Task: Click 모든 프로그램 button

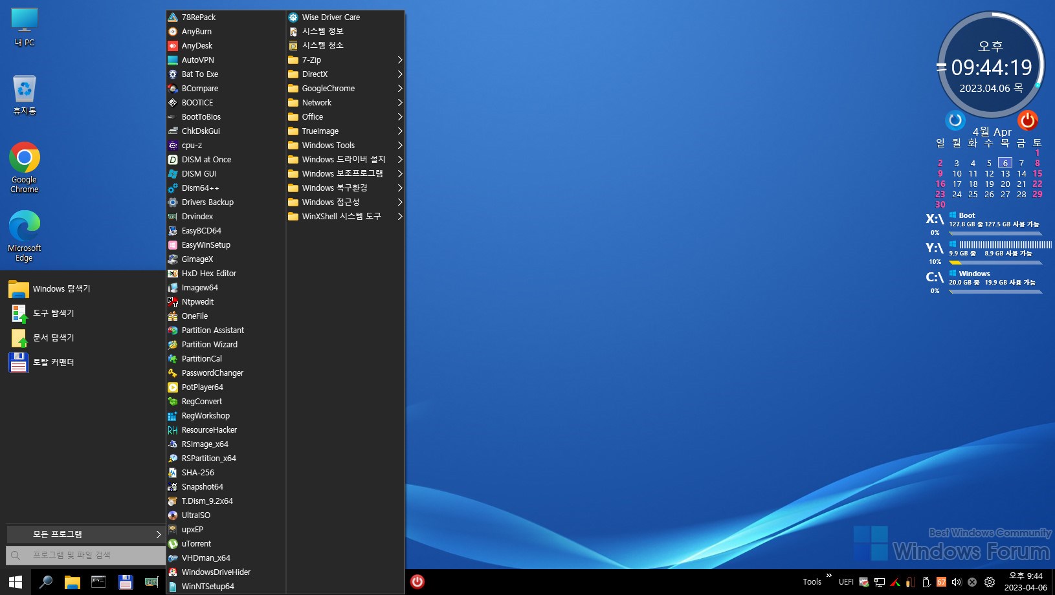Action: [85, 534]
